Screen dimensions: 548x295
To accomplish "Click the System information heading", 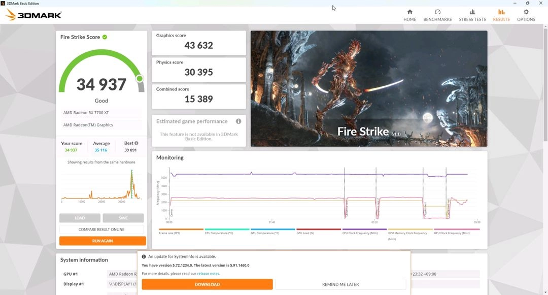I will [84, 259].
